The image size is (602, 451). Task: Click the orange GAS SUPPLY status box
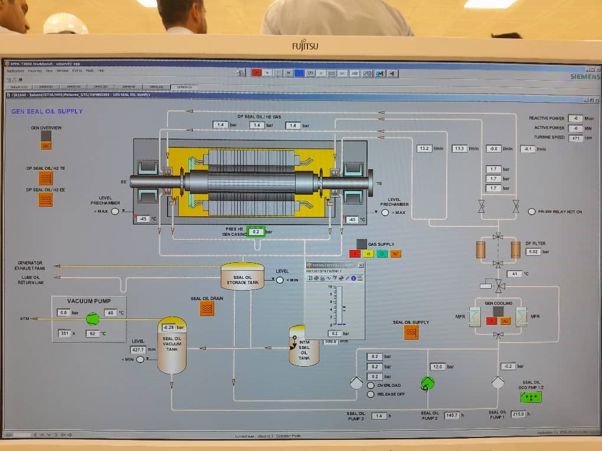click(x=395, y=254)
